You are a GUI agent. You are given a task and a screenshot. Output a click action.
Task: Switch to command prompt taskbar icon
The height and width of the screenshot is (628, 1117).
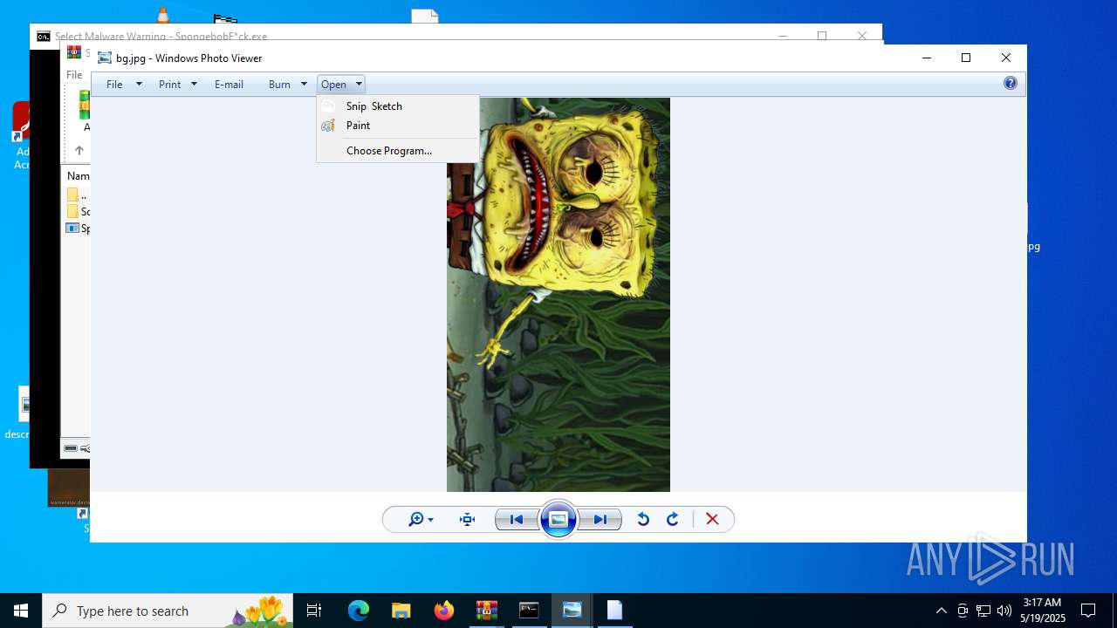pyautogui.click(x=529, y=611)
